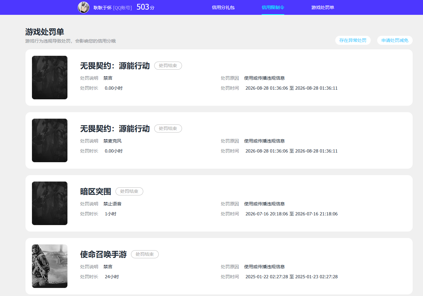Open the game thumbnail of 禁言 无畏契约 card
This screenshot has width=423, height=296.
click(x=50, y=77)
